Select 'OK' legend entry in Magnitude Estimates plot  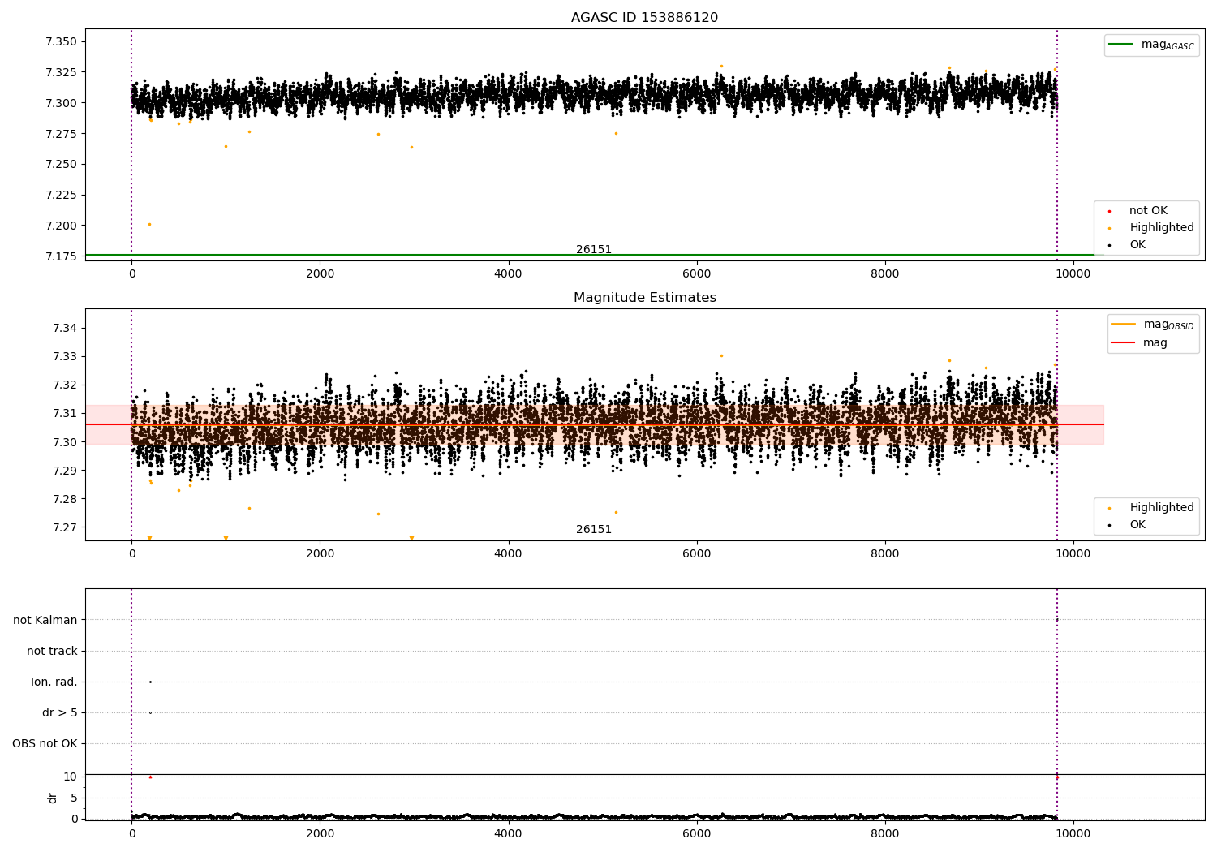[x=1137, y=525]
